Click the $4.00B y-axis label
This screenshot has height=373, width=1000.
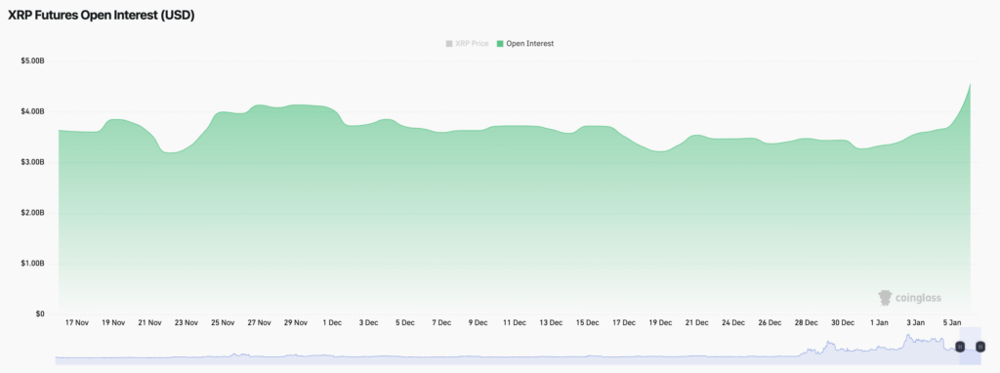[x=32, y=111]
